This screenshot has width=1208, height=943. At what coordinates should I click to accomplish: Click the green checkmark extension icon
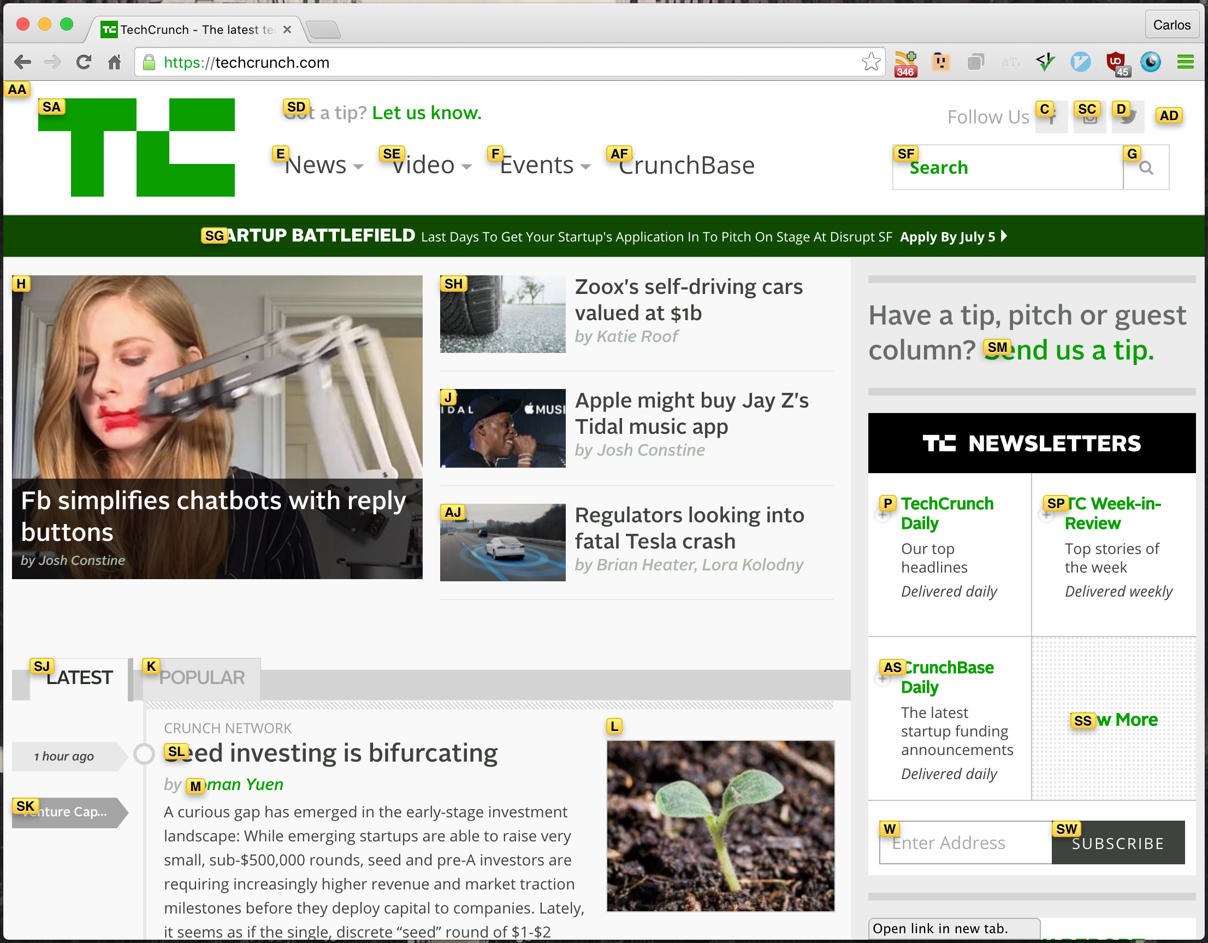(x=1045, y=62)
